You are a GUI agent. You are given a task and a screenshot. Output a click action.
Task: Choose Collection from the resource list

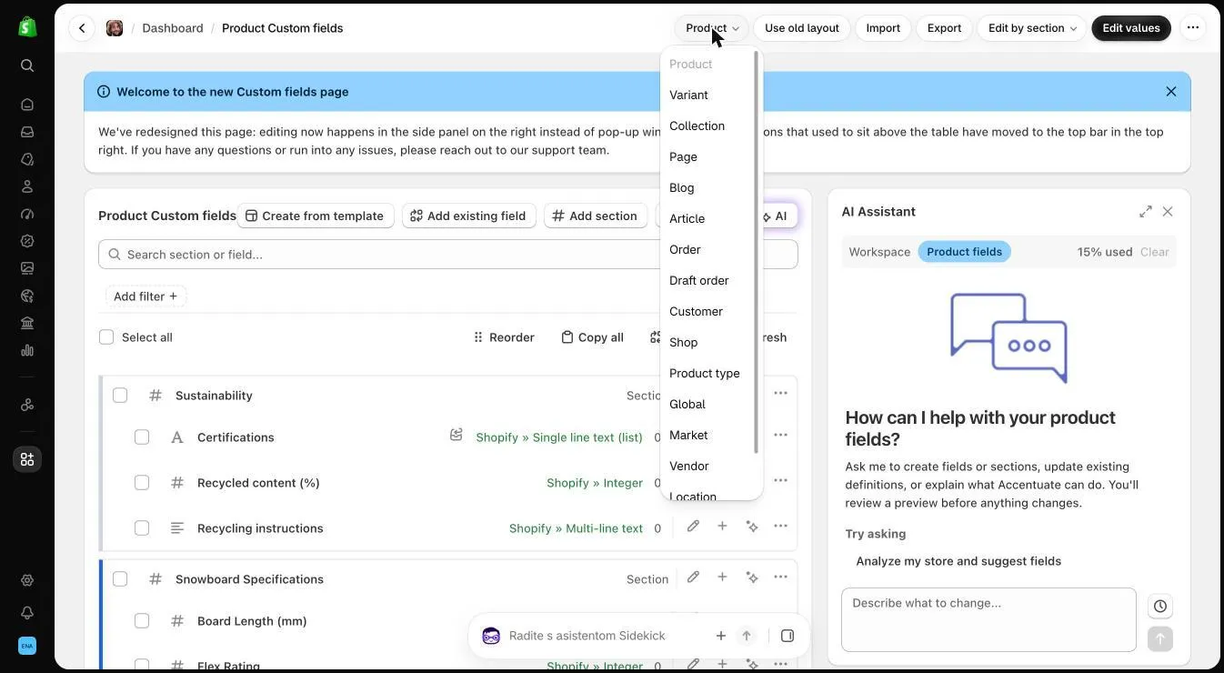(697, 126)
